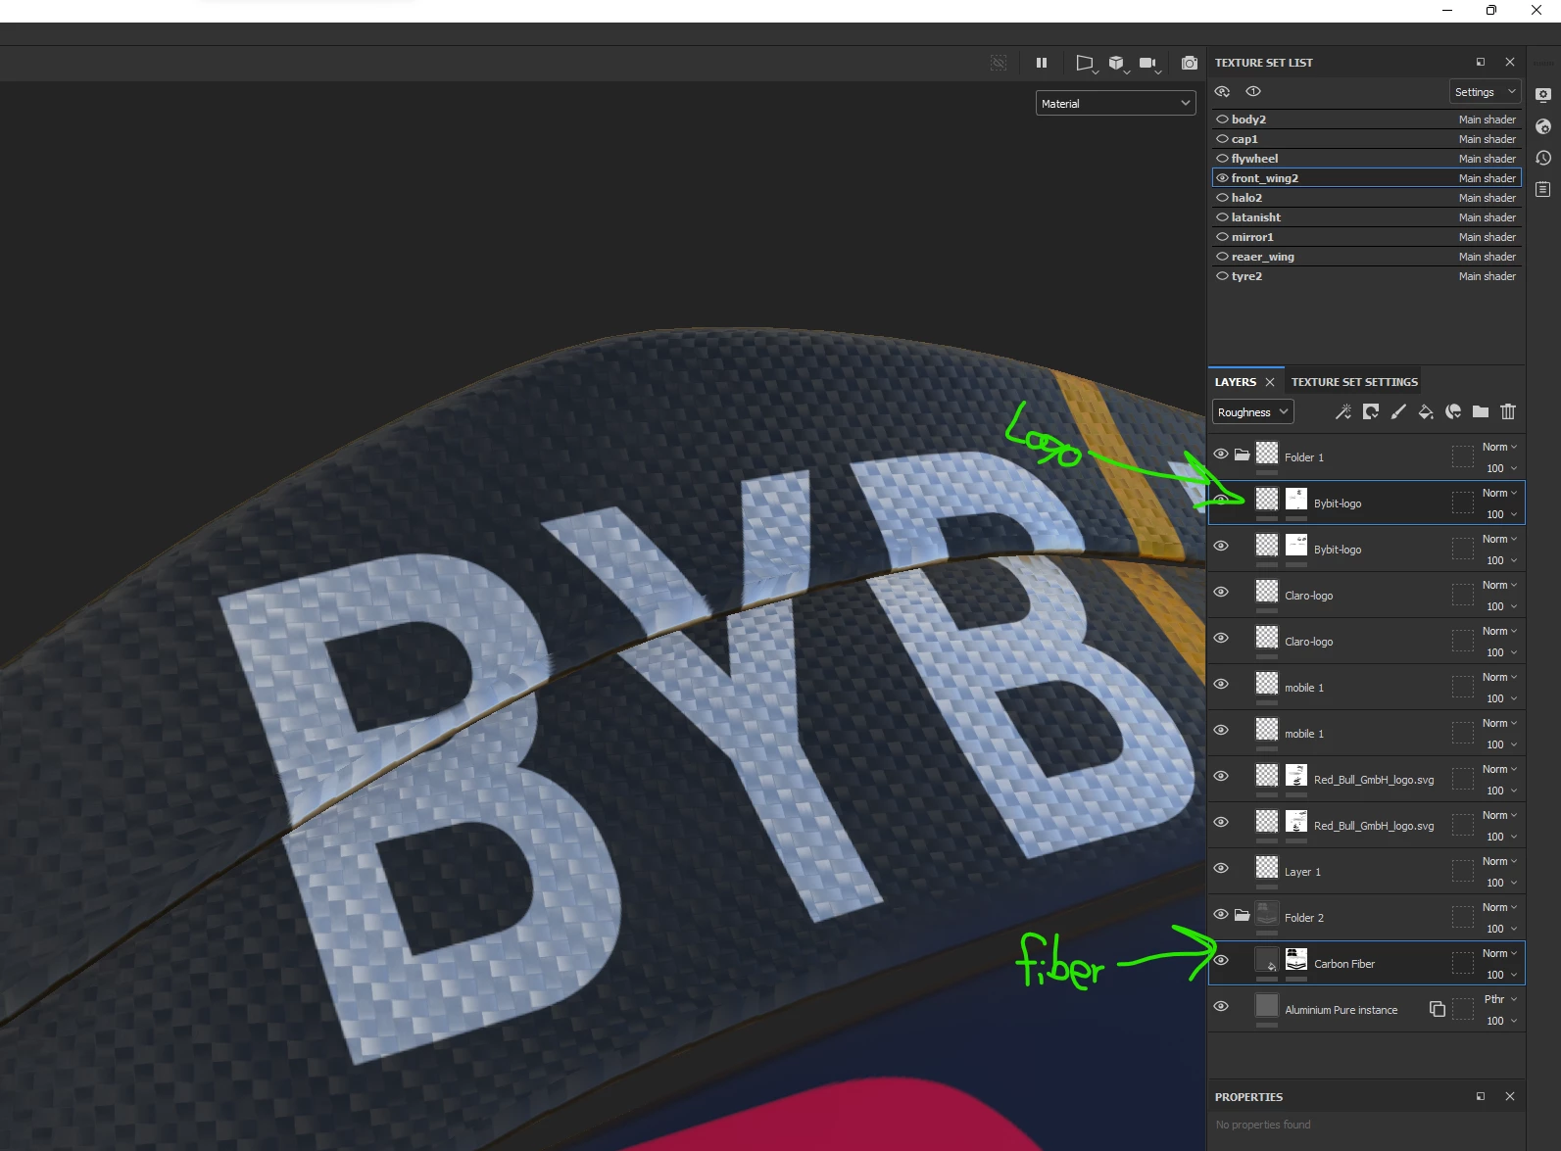This screenshot has width=1561, height=1151.
Task: Hide the Folder 2 layer group
Action: pos(1221,914)
